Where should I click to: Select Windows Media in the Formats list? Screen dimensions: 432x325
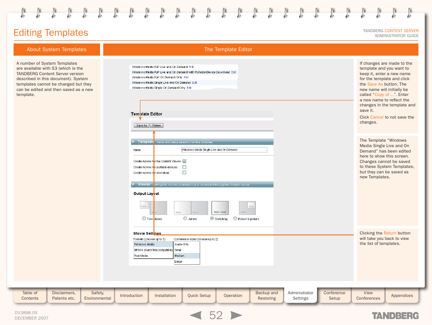(153, 244)
